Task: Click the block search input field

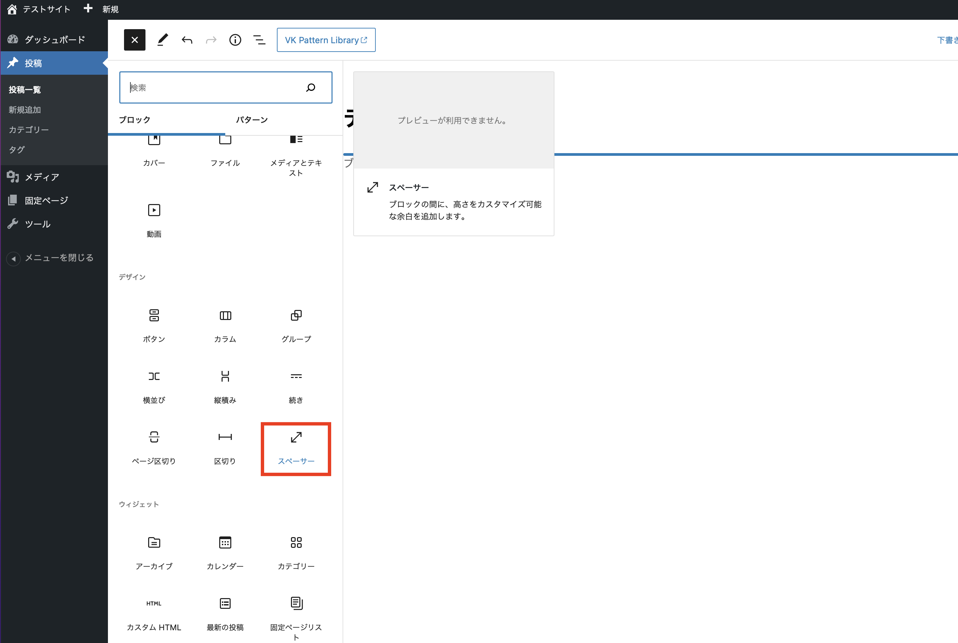Action: pos(213,87)
